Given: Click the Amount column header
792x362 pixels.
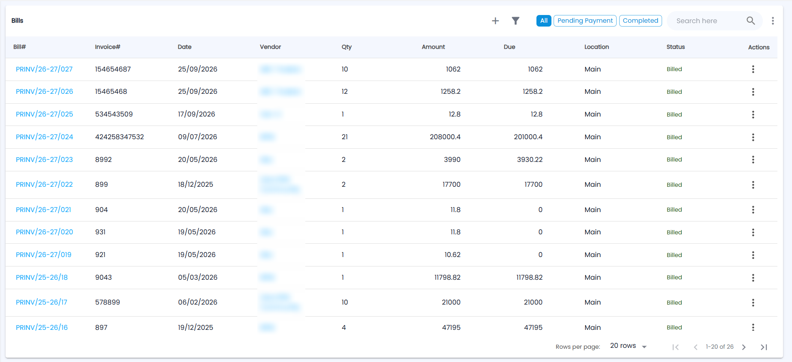Looking at the screenshot, I should pyautogui.click(x=434, y=47).
